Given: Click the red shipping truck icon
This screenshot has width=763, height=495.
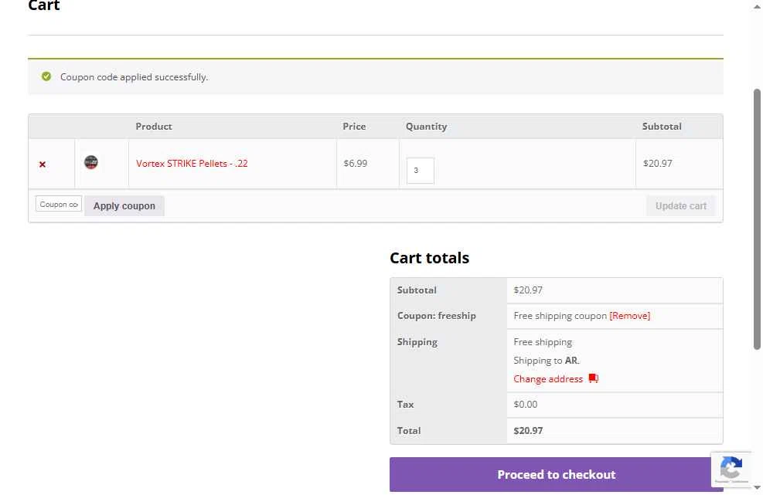Looking at the screenshot, I should [593, 378].
